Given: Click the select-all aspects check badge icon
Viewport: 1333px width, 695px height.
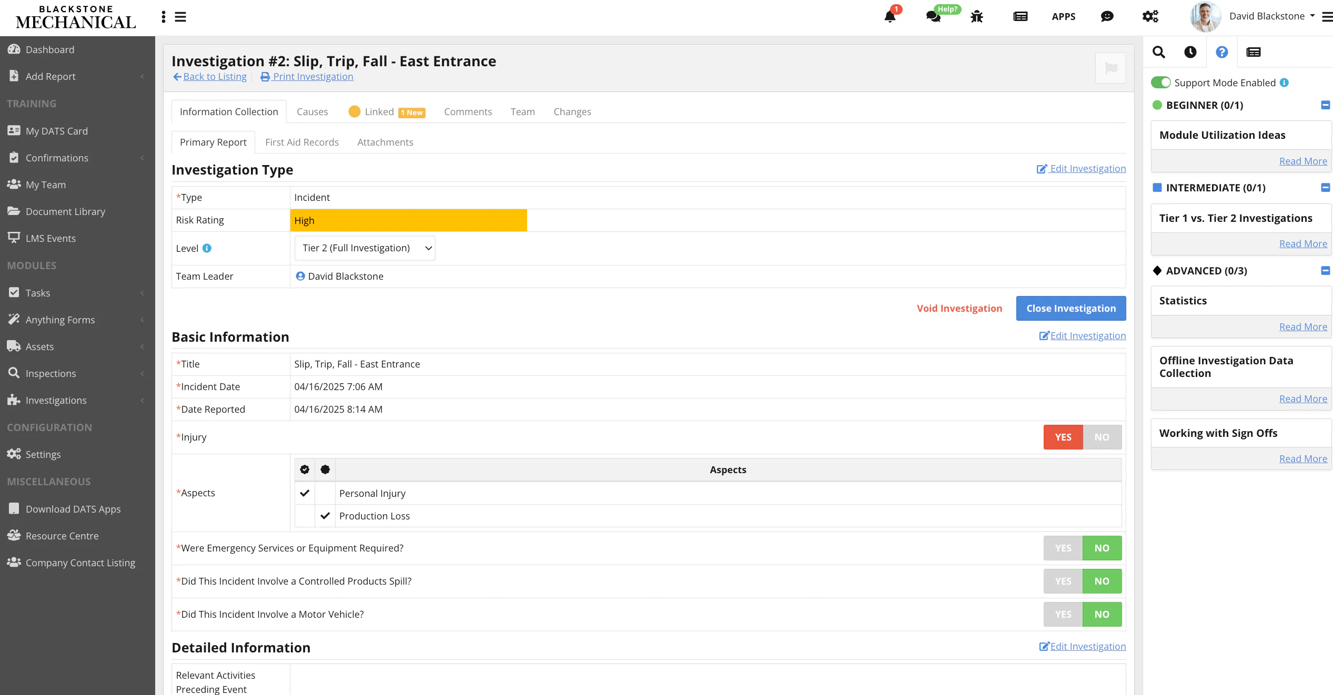Looking at the screenshot, I should [305, 469].
